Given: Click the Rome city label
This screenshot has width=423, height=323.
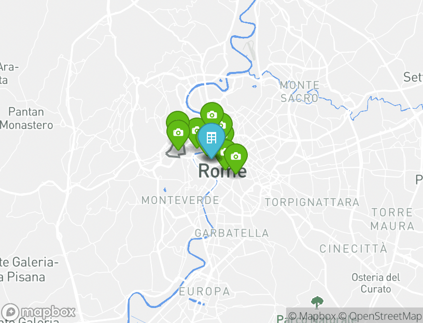Looking at the screenshot, I should coord(222,171).
